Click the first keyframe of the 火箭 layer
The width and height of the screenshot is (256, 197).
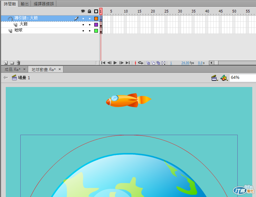point(101,25)
